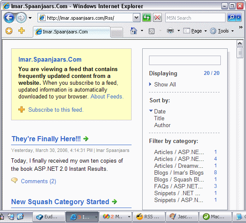Image resolution: width=246 pixels, height=223 pixels.
Task: Switch to RSS ... taskbar button
Action: click(149, 217)
